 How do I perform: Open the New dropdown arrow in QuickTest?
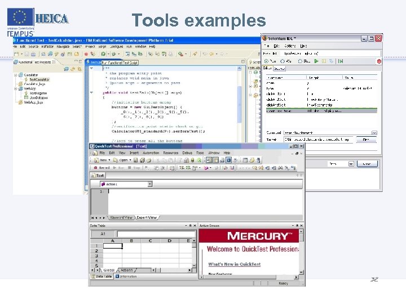point(109,160)
